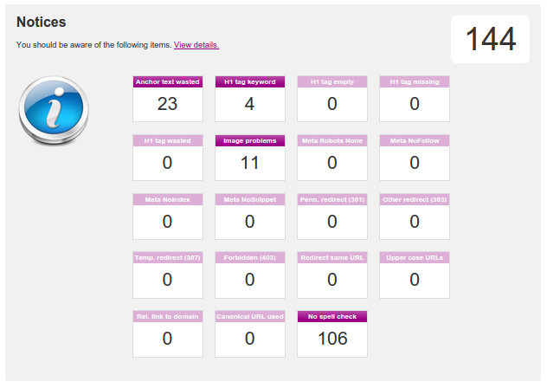This screenshot has width=547, height=388.
Task: Open the Image problems tile
Action: 250,158
